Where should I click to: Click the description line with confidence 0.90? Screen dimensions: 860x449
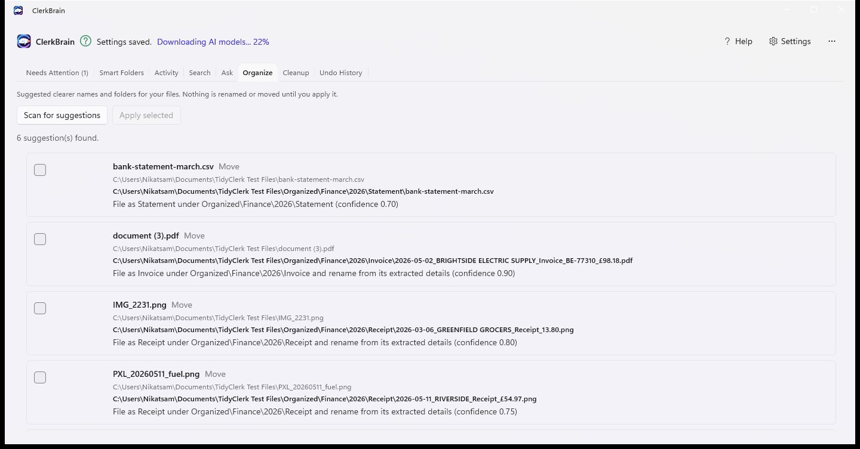tap(314, 273)
